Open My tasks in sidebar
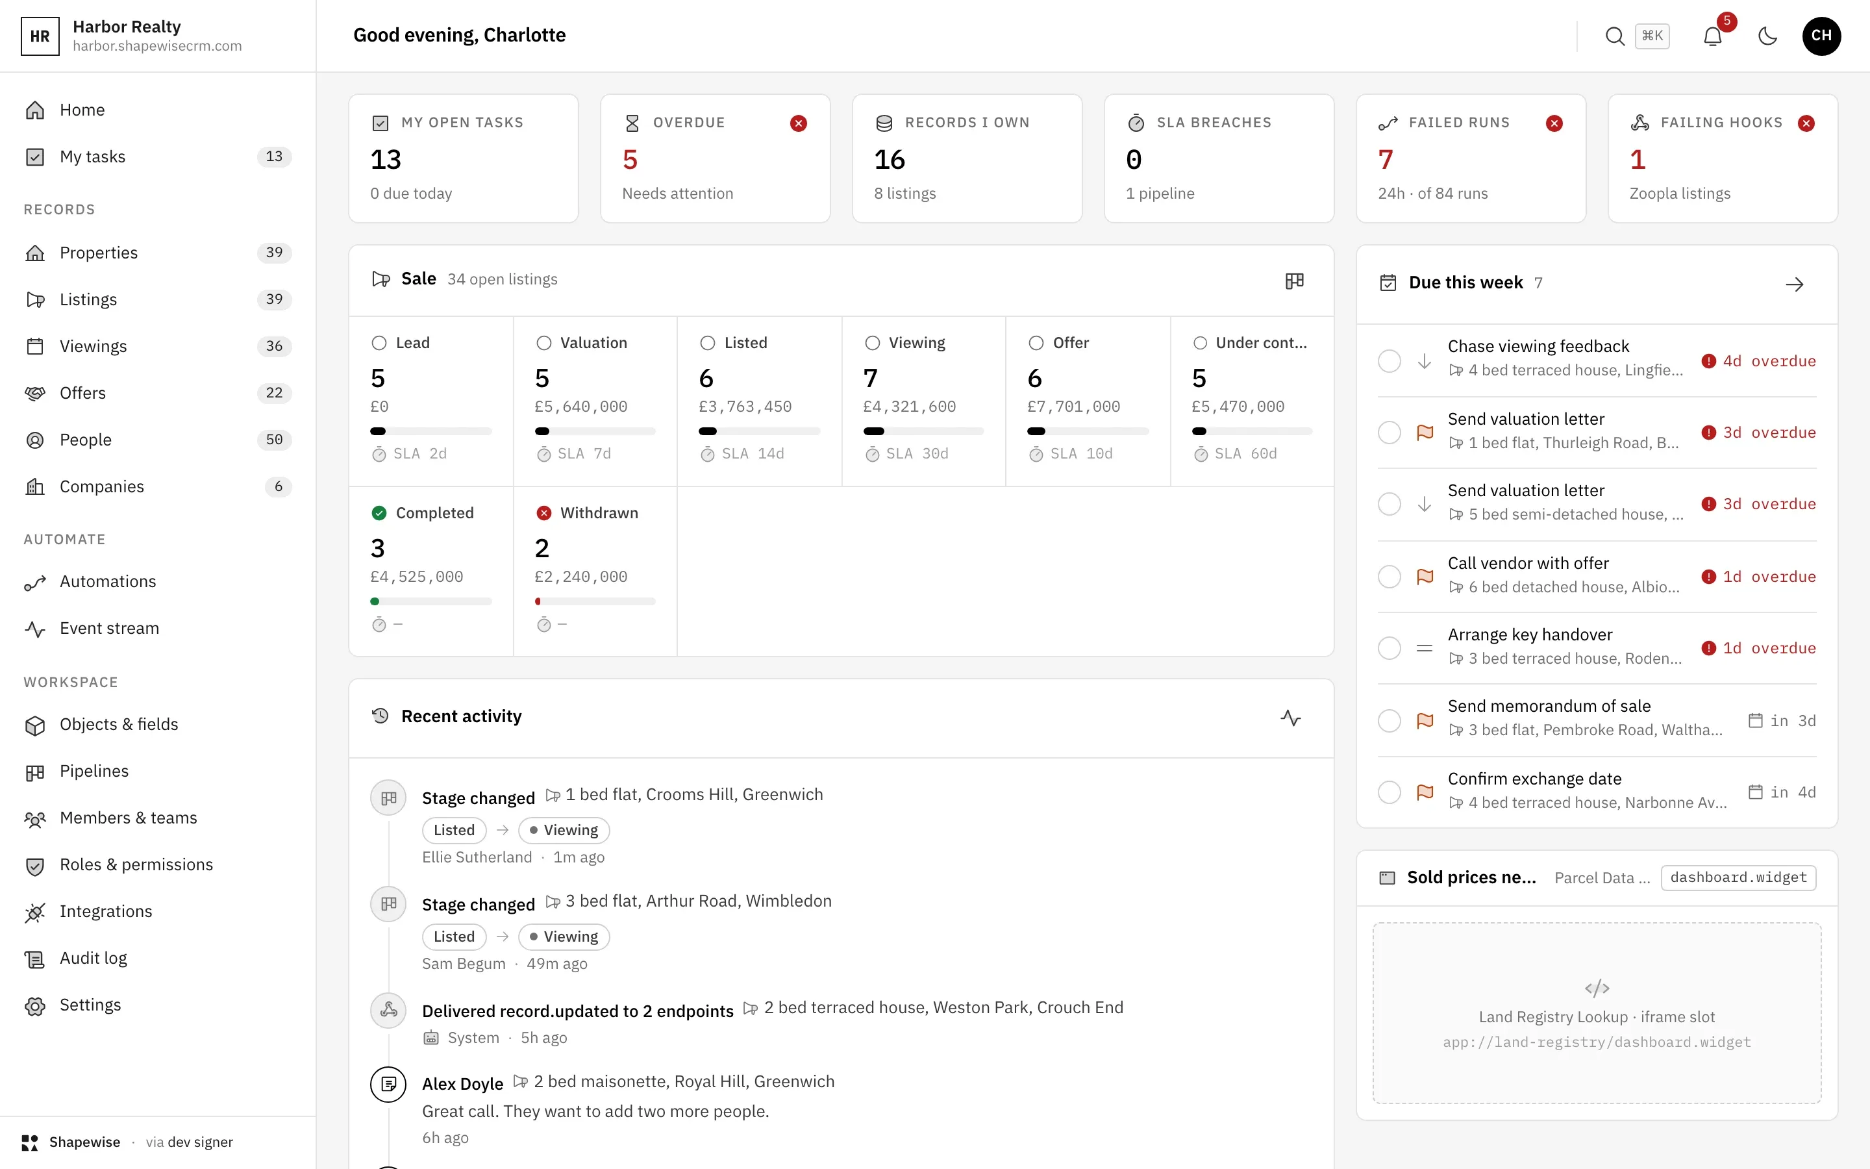The height and width of the screenshot is (1169, 1870). click(158, 157)
